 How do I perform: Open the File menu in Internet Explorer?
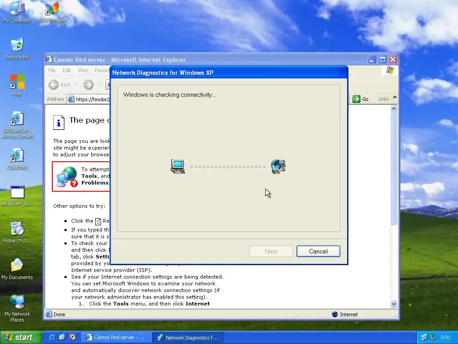click(52, 70)
